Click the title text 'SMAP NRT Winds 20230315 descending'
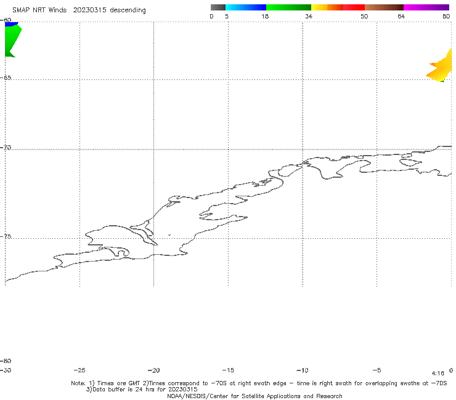Viewport: 456px width, 400px height. coord(79,10)
